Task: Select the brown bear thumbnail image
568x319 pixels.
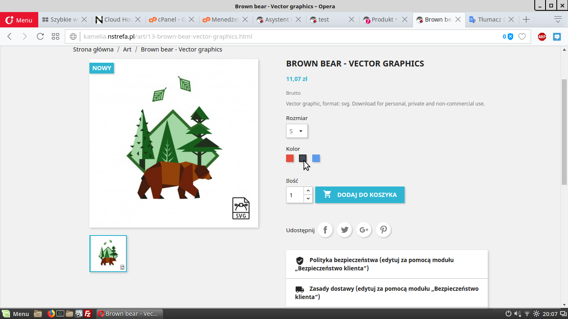Action: pyautogui.click(x=108, y=254)
